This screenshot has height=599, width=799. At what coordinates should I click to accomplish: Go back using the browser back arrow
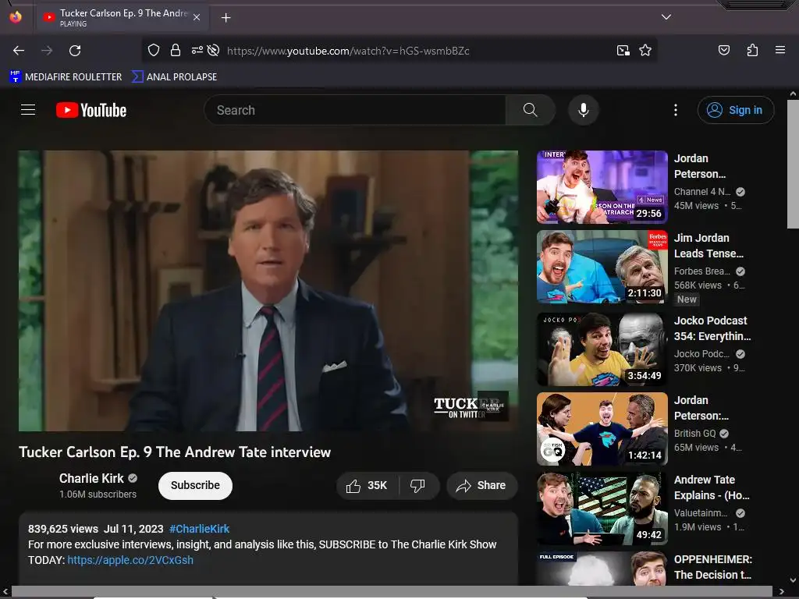(19, 51)
